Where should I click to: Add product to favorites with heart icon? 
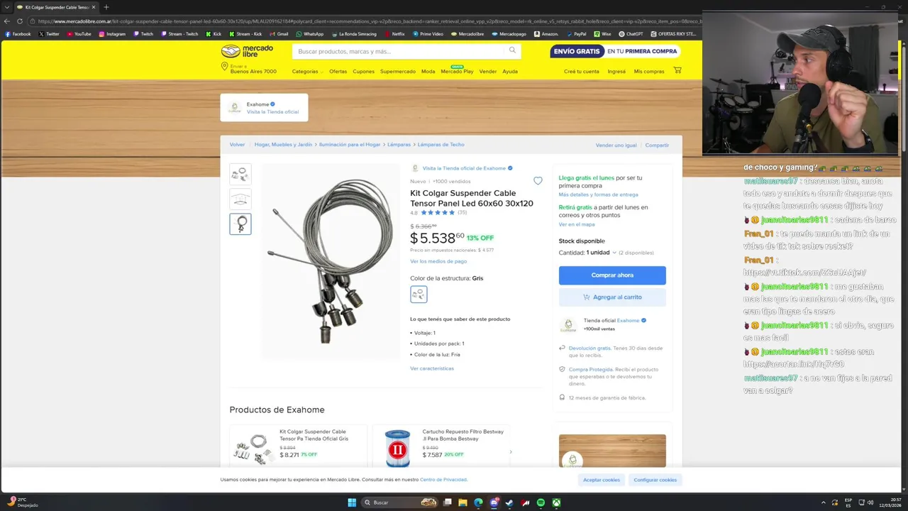(538, 181)
